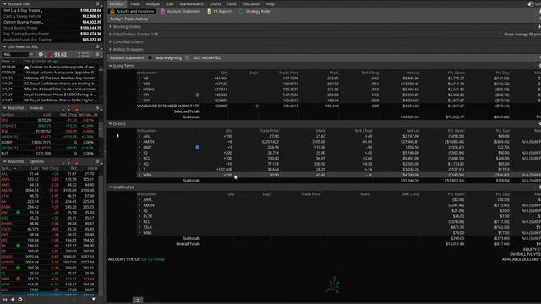Viewport: 541px width, 304px height.
Task: Toggle the Beta Weighting checkbox
Action: (150, 57)
